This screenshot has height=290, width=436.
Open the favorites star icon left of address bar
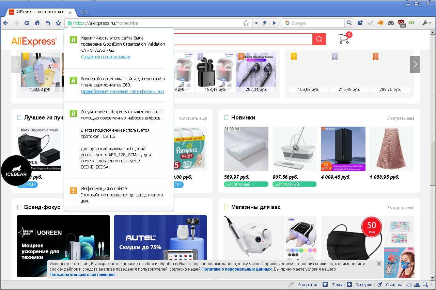pos(58,23)
